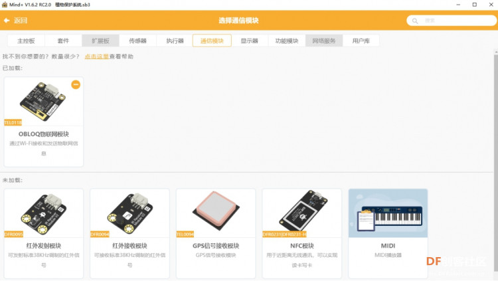The width and height of the screenshot is (498, 281).
Task: Open the 扩展板 tab
Action: 100,41
